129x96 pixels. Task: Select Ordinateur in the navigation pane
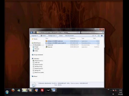37,59
